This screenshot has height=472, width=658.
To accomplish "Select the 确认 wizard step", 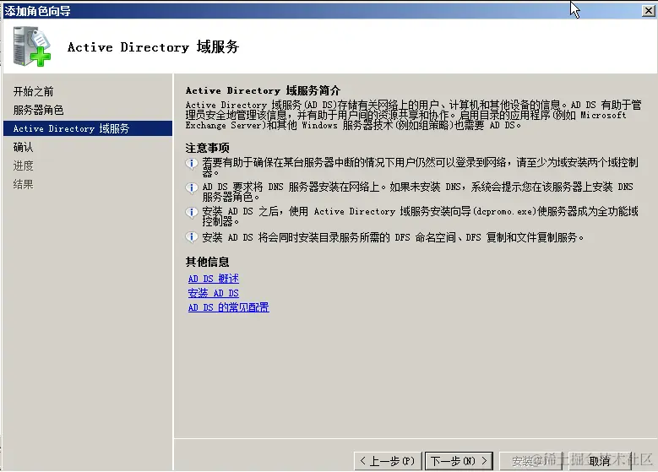I will (23, 147).
